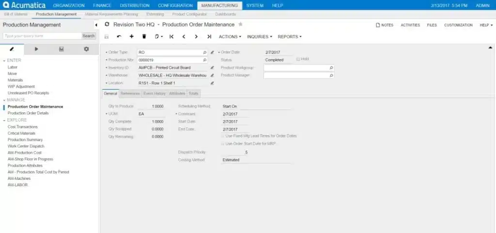Open Material Requirements Planning subtab

(x=112, y=14)
